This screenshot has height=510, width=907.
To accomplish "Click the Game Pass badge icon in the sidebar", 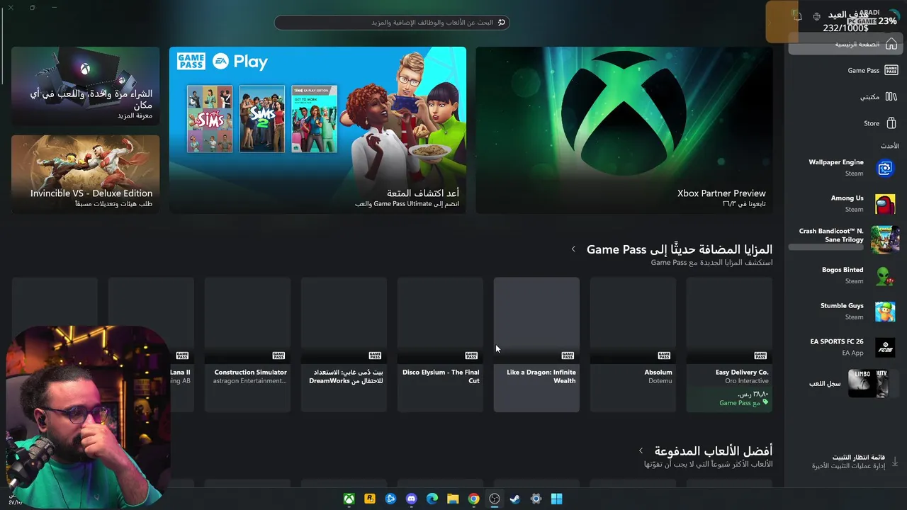I will pos(891,70).
